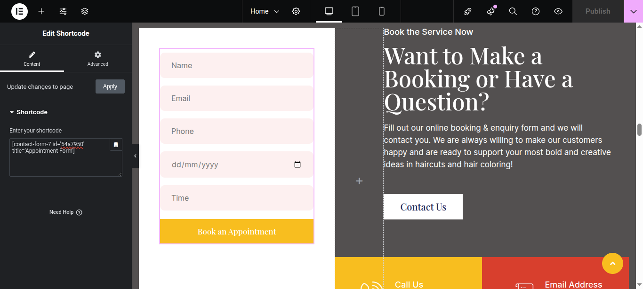Image resolution: width=643 pixels, height=289 pixels.
Task: Click the Name form field
Action: pyautogui.click(x=237, y=65)
